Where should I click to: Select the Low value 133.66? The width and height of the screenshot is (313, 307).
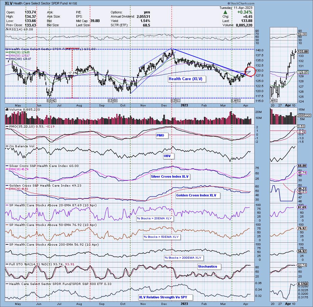point(30,21)
